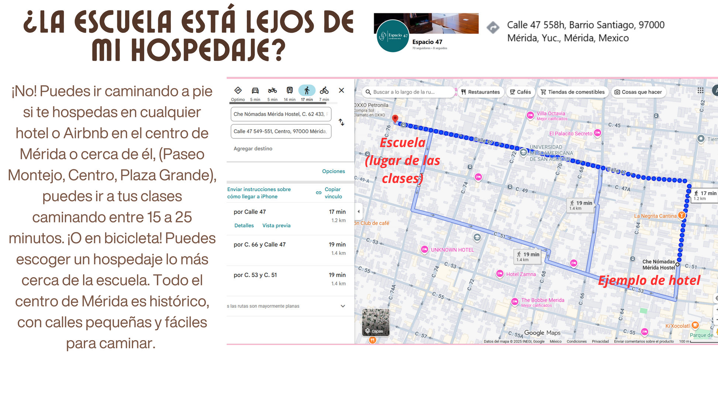Click the red destination pin on the map
This screenshot has width=718, height=404.
[395, 118]
